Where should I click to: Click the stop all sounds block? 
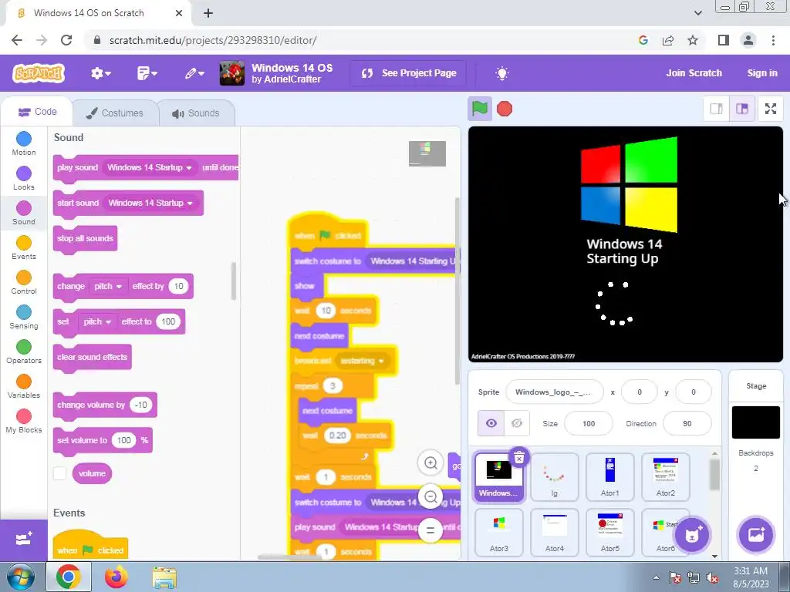85,239
